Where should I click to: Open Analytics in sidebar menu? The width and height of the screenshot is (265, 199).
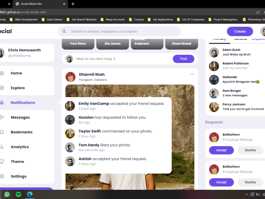(20, 147)
